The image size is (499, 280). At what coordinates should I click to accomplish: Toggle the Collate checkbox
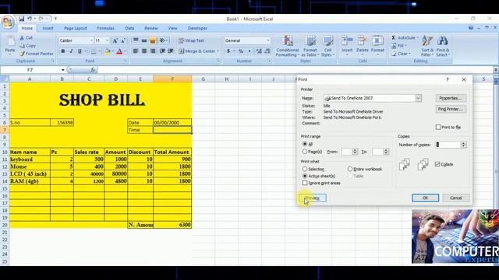[x=437, y=164]
